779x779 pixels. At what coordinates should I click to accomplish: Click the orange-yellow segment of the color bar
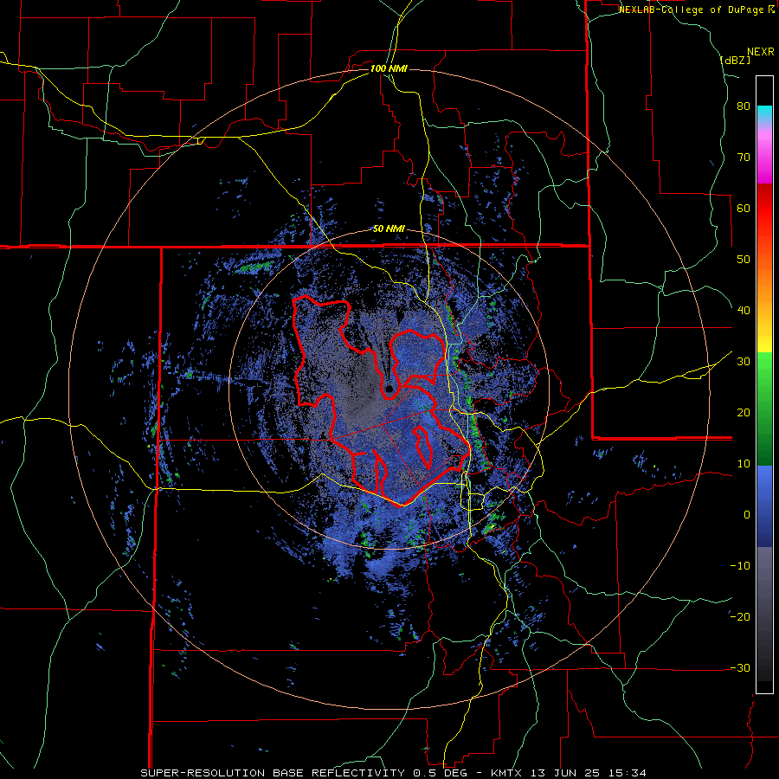coord(764,305)
